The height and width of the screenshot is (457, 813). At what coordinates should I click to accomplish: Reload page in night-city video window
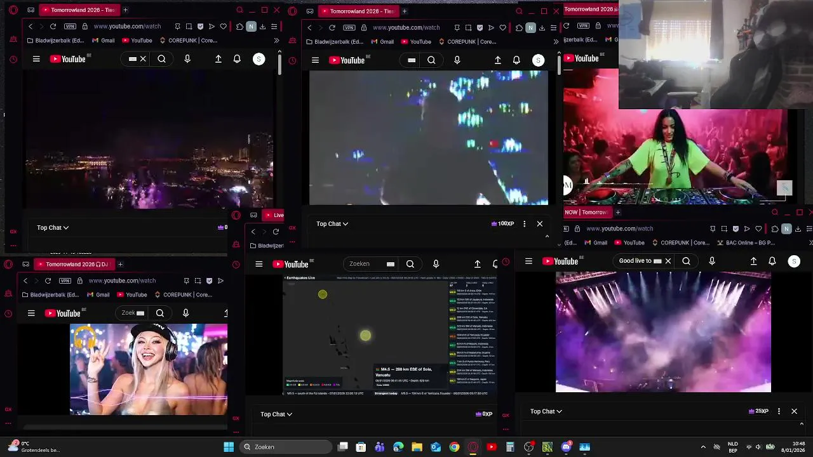53,27
